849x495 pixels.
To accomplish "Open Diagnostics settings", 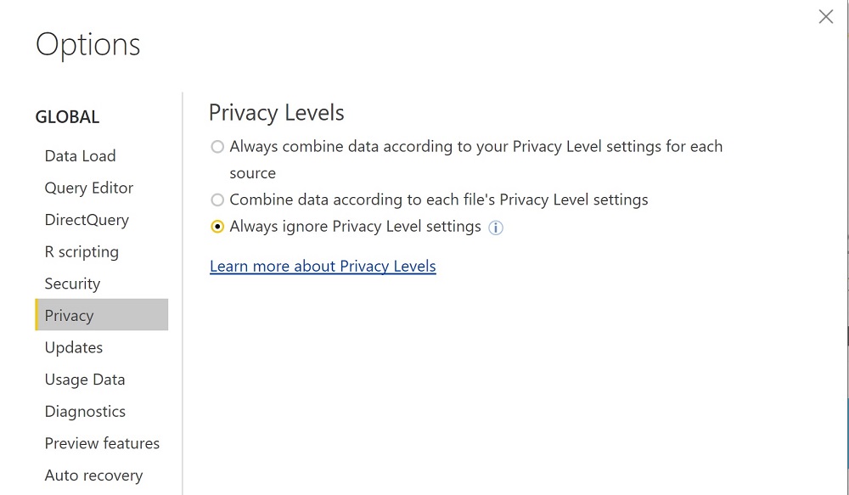I will [85, 412].
